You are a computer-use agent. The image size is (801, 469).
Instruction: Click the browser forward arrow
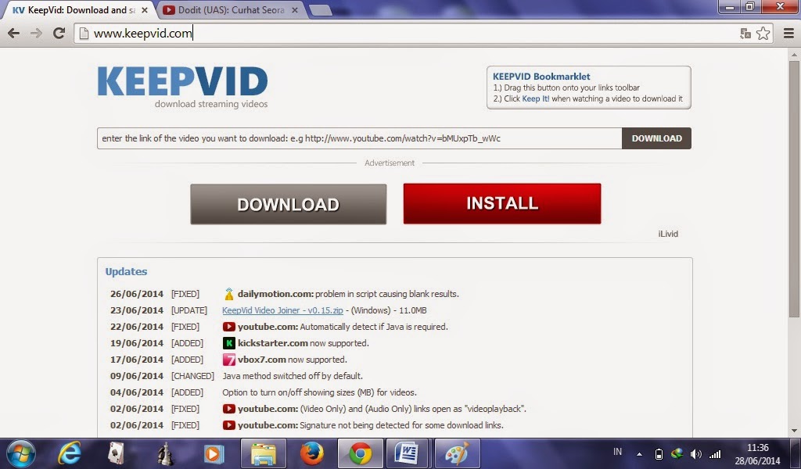click(x=36, y=33)
